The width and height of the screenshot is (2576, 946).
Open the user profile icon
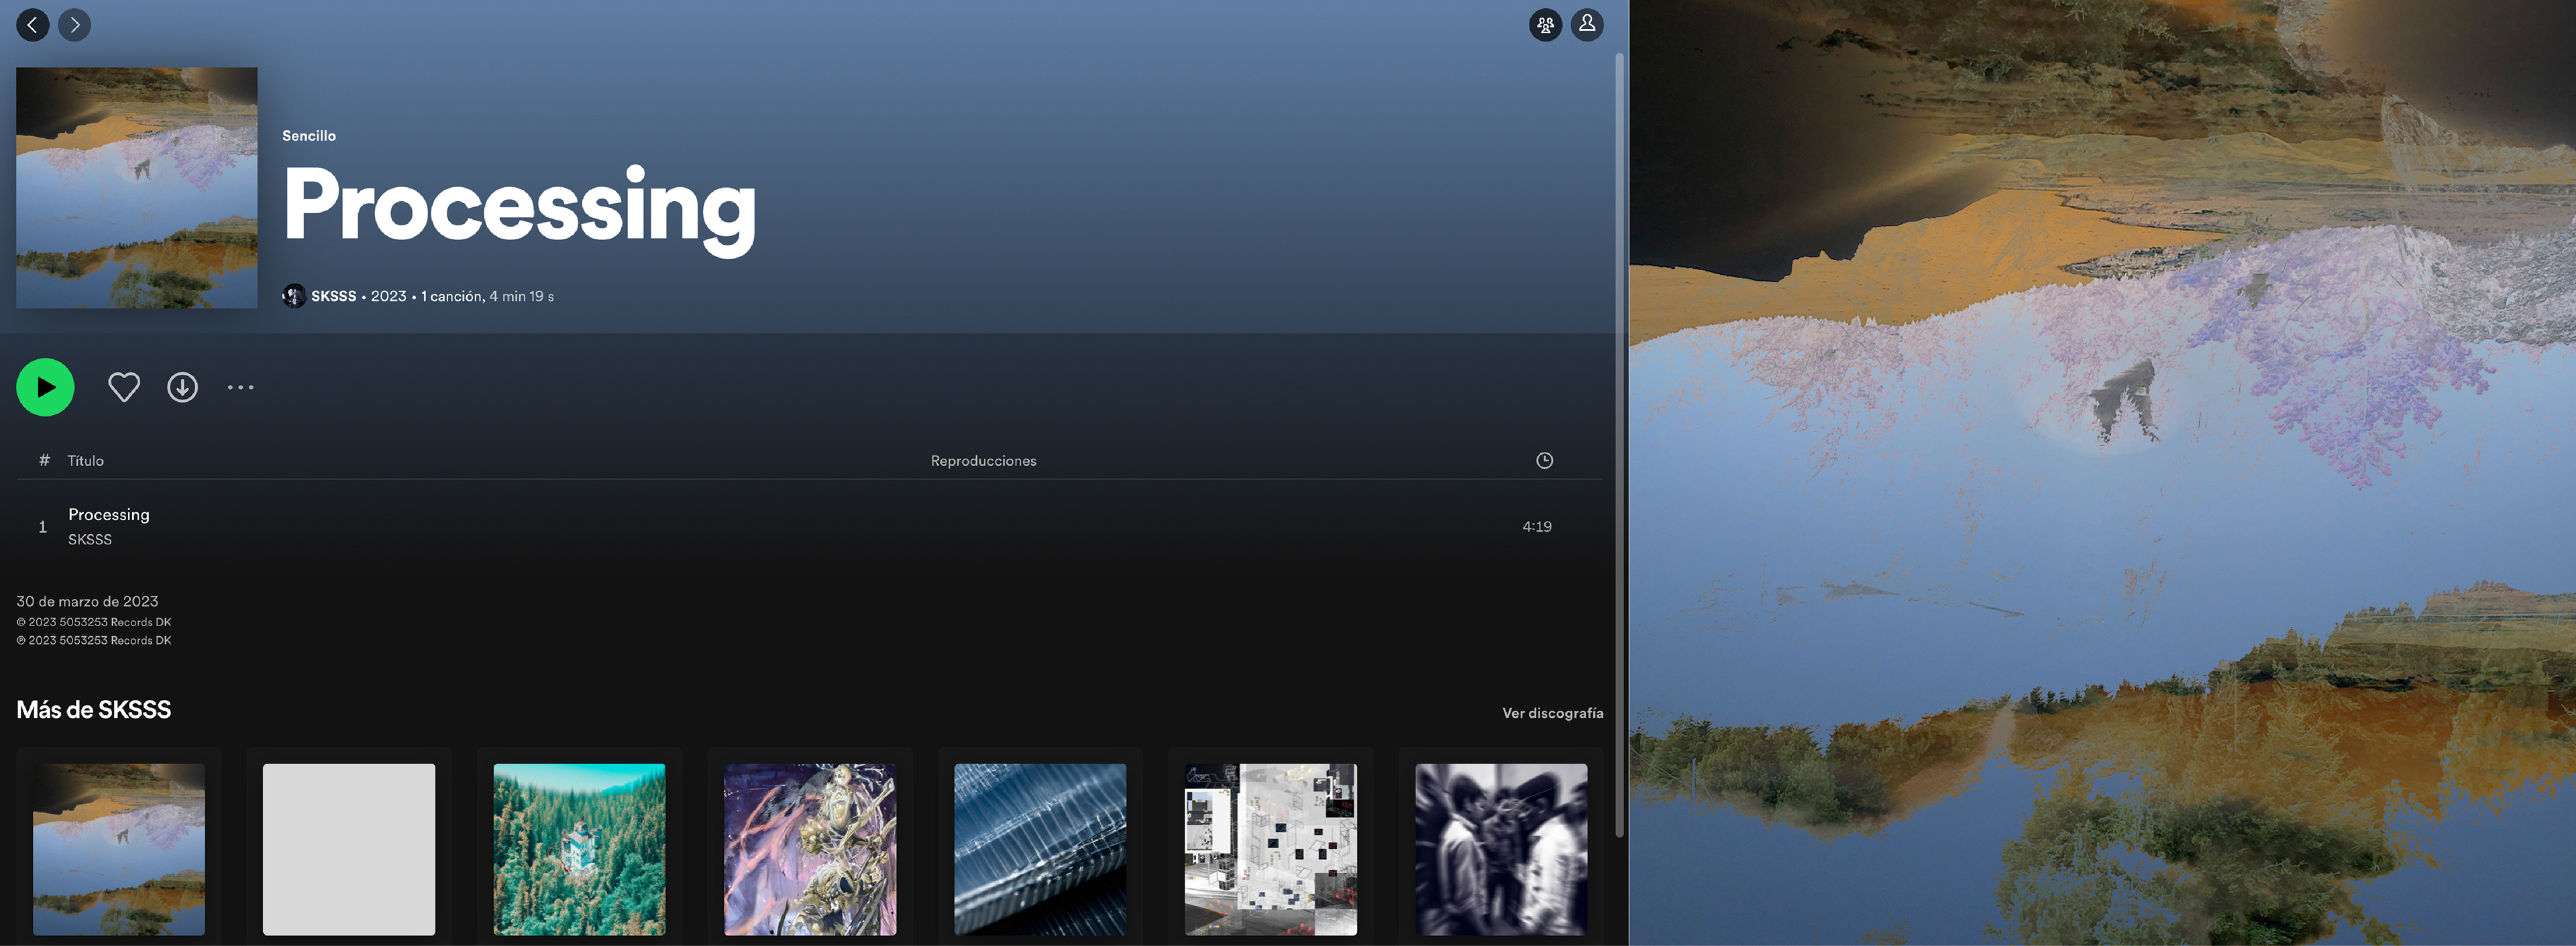(x=1587, y=25)
